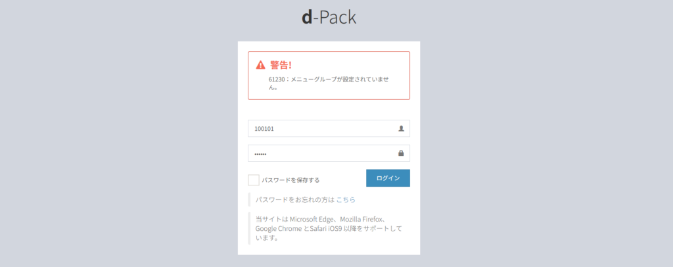Click the red warning triangle icon
673x267 pixels.
click(x=261, y=65)
